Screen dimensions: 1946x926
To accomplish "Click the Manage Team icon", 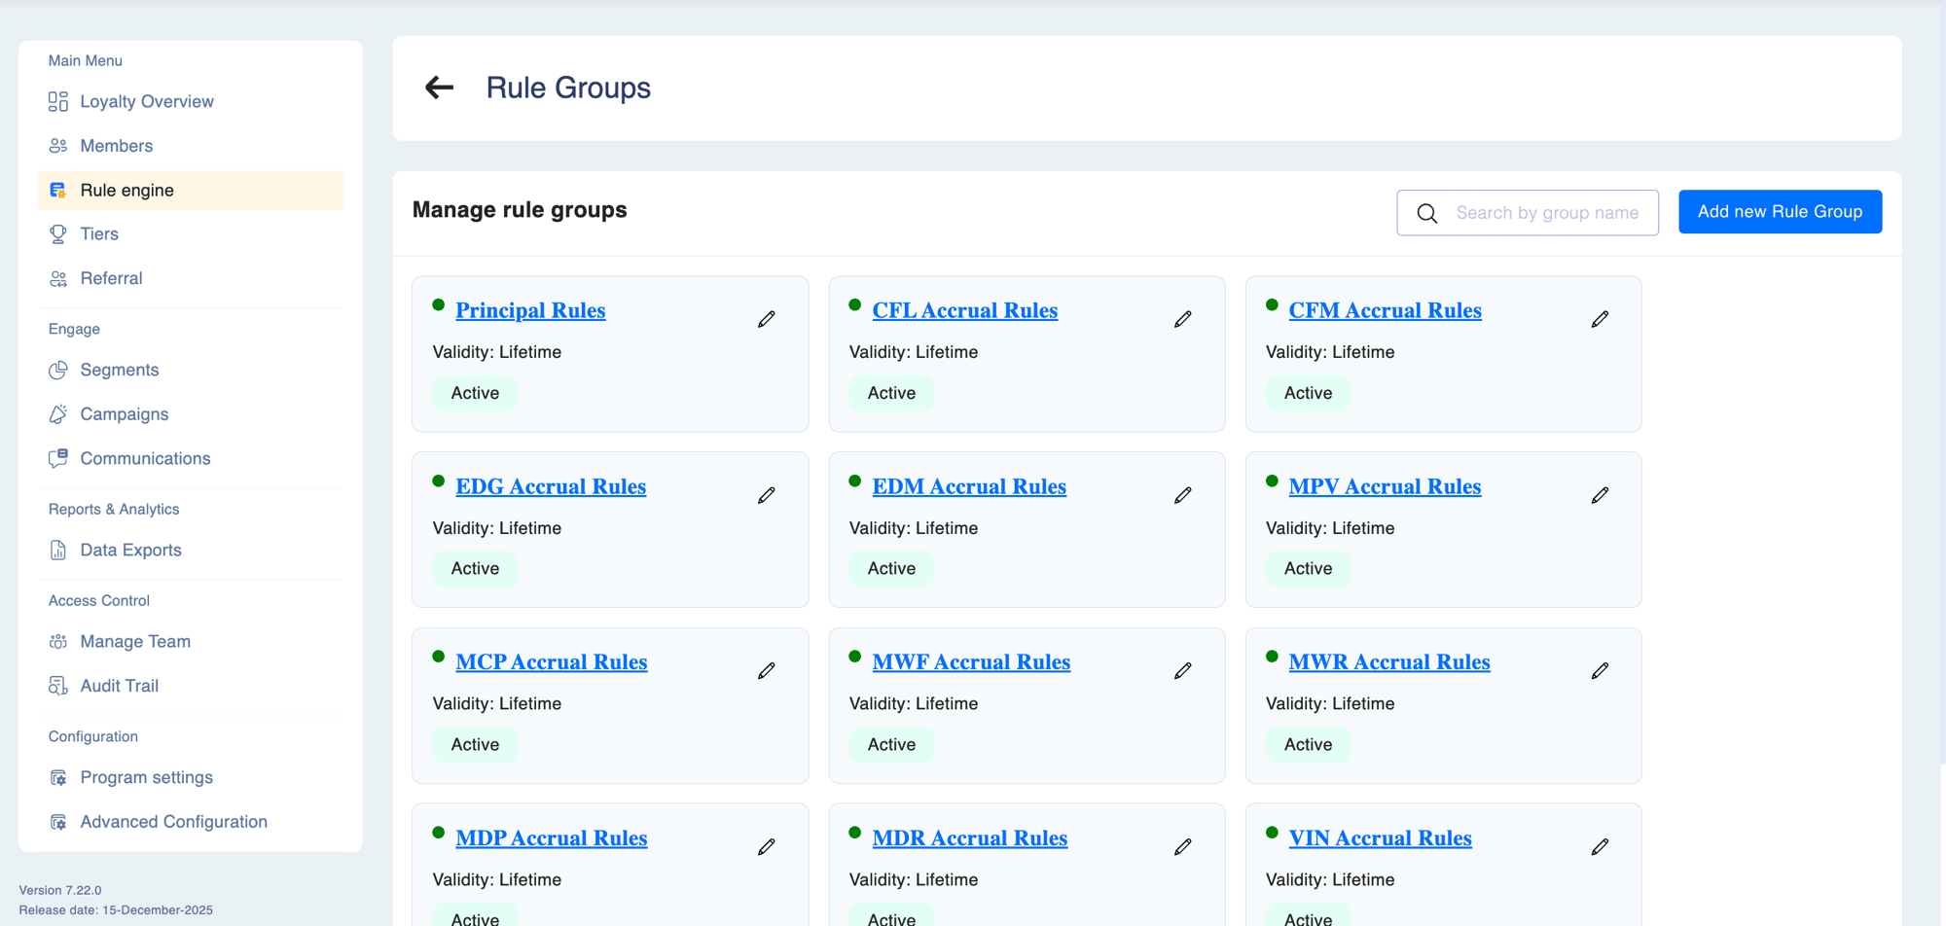I will point(58,641).
